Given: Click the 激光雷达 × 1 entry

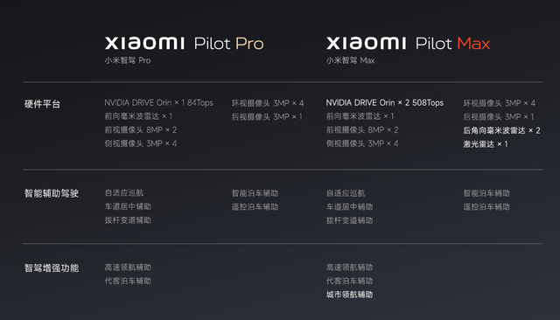Looking at the screenshot, I should pos(486,144).
